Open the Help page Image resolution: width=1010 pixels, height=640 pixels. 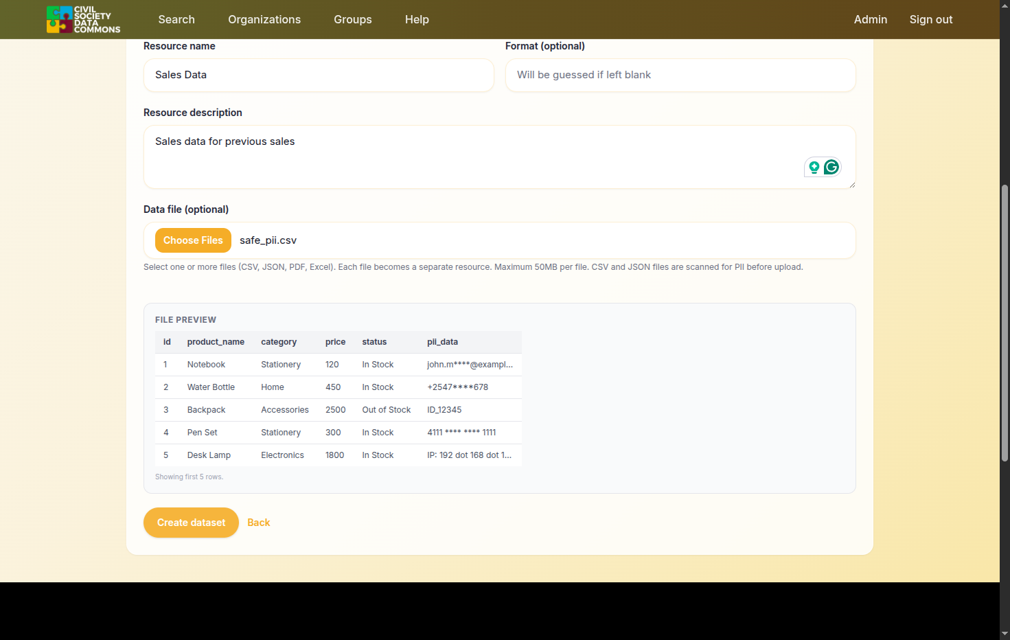(x=417, y=19)
